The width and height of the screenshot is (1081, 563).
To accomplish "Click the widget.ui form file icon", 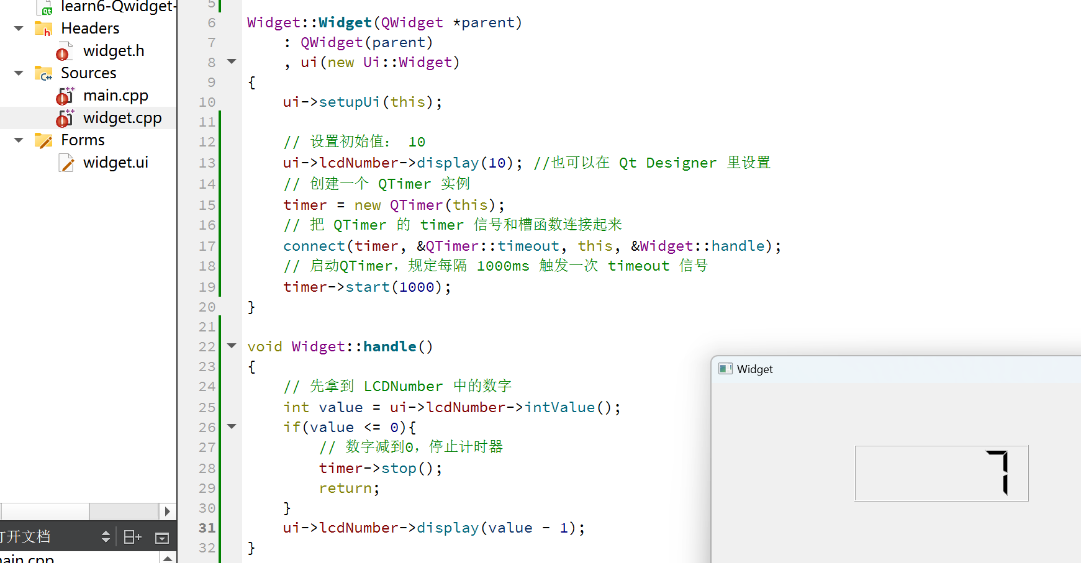I will click(x=66, y=163).
